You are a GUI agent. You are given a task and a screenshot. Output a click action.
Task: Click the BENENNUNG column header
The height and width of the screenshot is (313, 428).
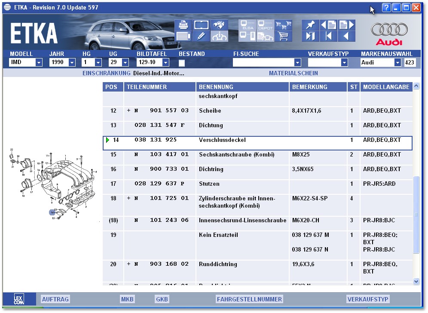(242, 87)
